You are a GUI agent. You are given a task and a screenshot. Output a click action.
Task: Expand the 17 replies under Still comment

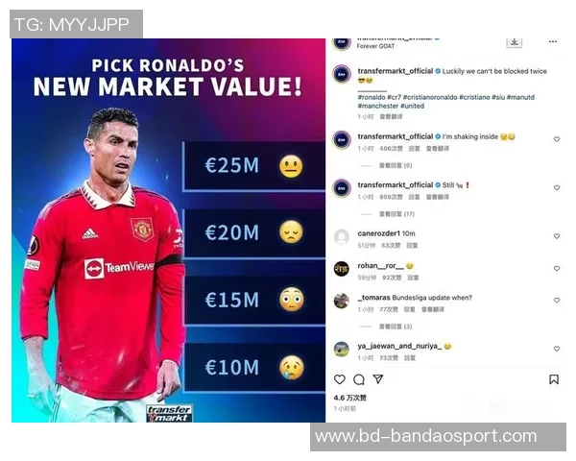[396, 214]
